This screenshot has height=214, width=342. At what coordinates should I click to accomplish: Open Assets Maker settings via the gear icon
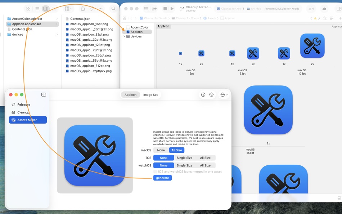coord(211,94)
